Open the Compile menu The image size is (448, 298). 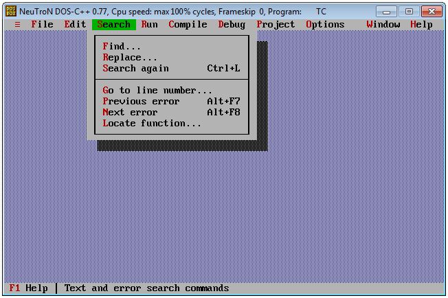tap(188, 25)
